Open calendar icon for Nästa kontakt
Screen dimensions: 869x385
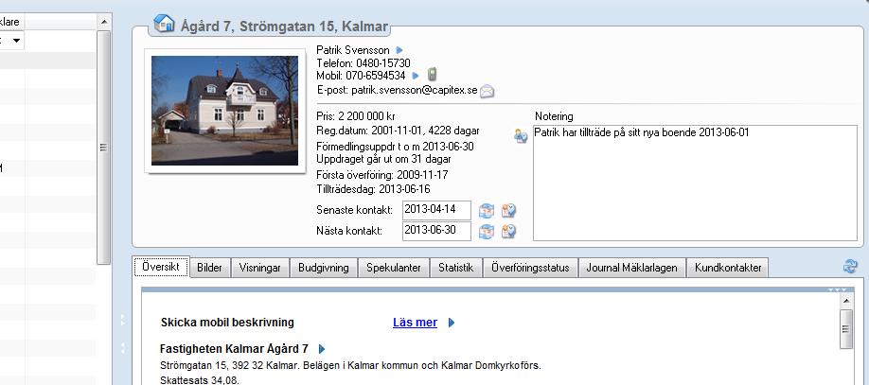pos(487,232)
